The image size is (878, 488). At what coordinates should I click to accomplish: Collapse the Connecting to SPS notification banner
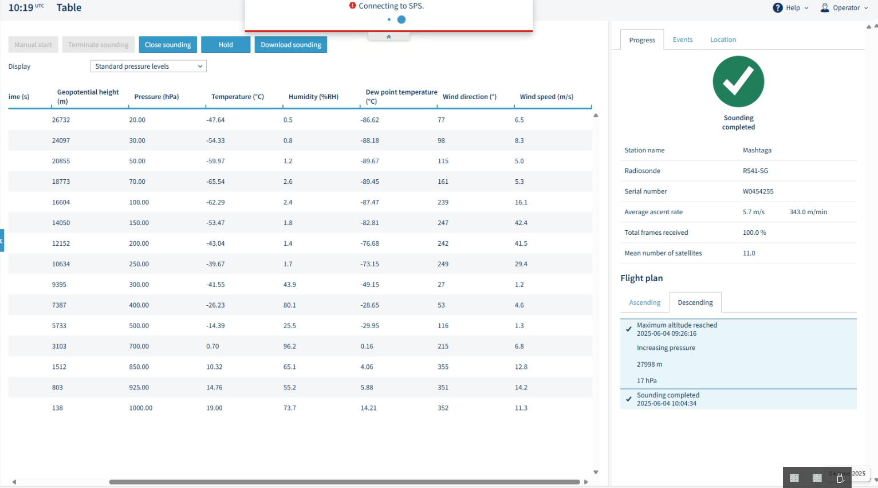389,37
